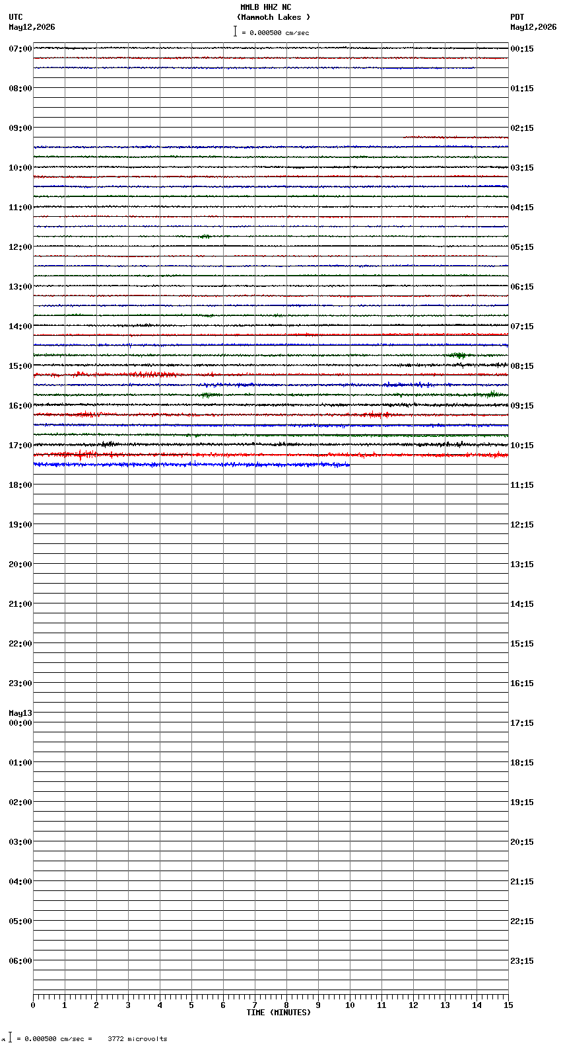Click the '20:15' PDT time label

click(522, 842)
